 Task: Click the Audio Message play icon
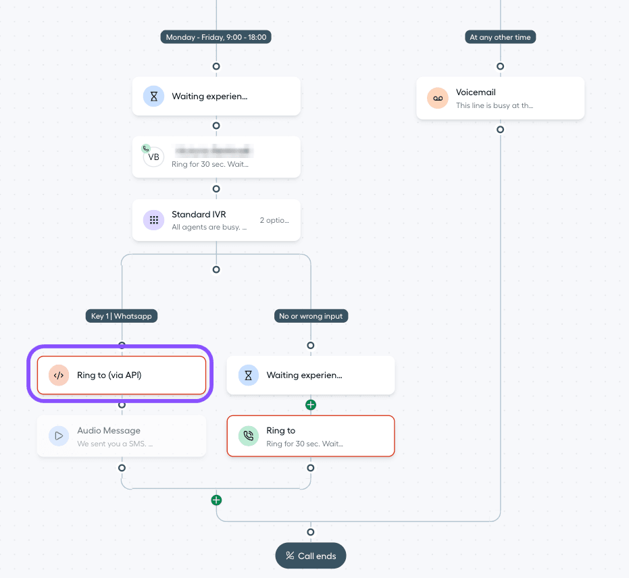pos(59,436)
